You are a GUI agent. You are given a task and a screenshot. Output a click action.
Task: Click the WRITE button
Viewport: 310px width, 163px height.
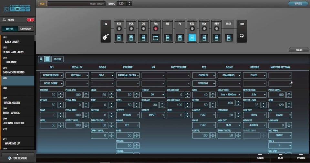pyautogui.click(x=298, y=4)
